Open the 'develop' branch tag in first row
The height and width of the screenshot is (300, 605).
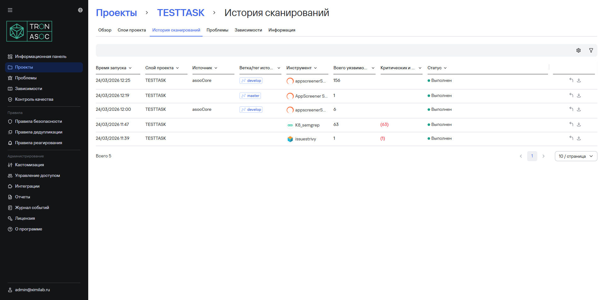(251, 80)
